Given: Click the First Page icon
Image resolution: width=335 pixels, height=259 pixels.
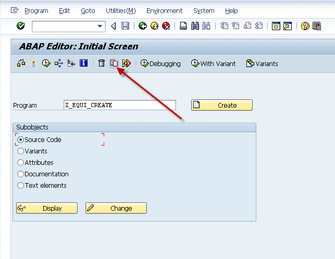Looking at the screenshot, I should click(x=224, y=26).
